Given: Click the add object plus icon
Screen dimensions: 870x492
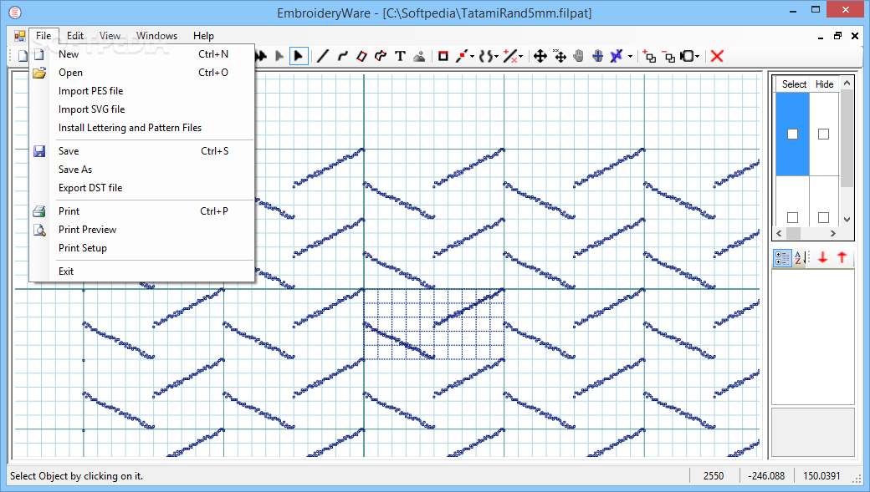Looking at the screenshot, I should point(649,56).
